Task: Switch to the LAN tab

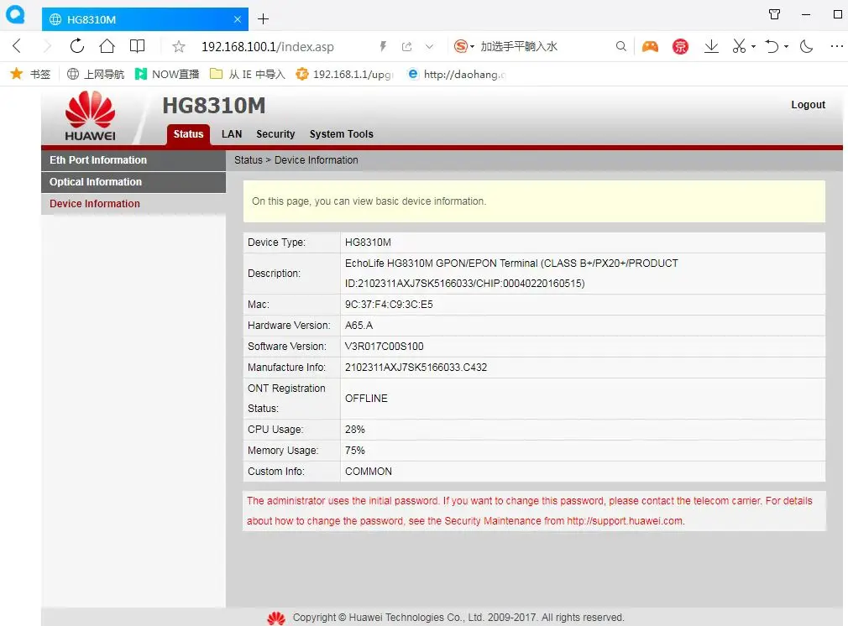Action: 232,134
